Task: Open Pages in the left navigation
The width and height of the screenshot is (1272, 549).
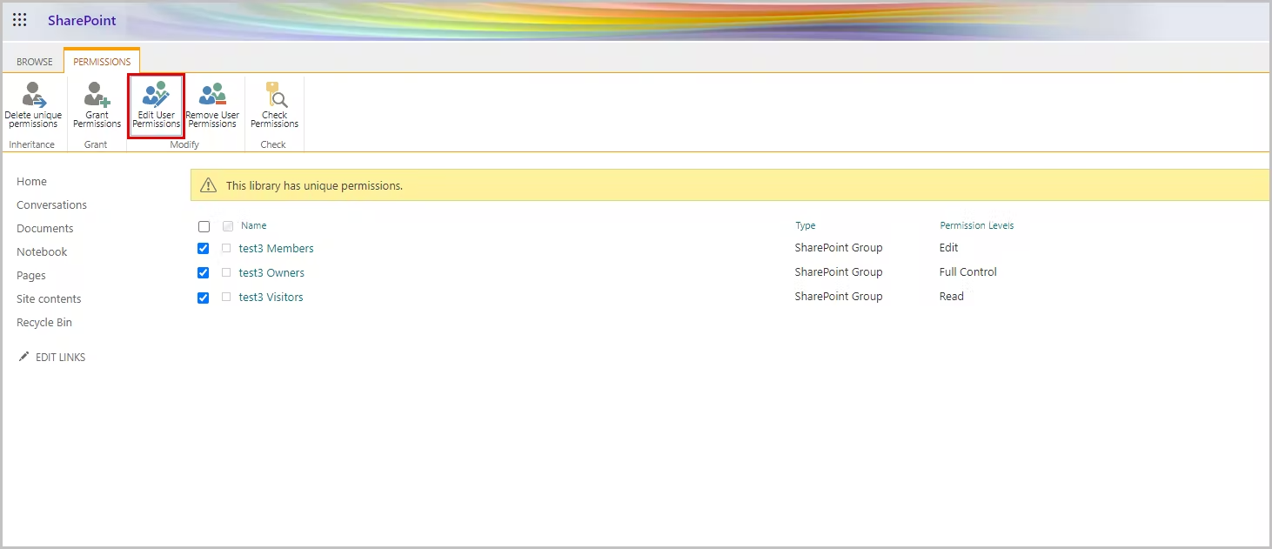Action: (x=31, y=275)
